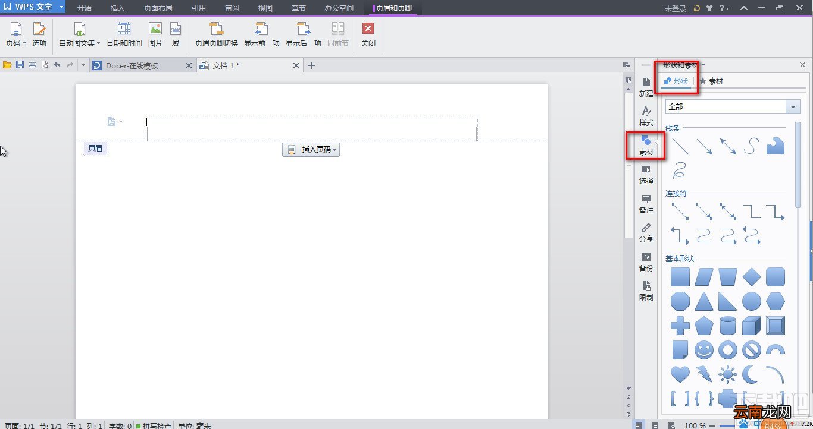The width and height of the screenshot is (813, 429).
Task: Open 分享 share from the sidebar
Action: (x=646, y=233)
